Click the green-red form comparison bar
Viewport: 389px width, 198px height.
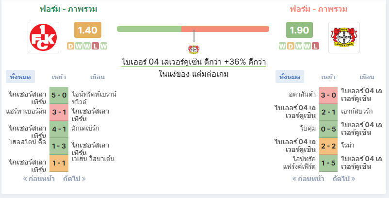193,29
